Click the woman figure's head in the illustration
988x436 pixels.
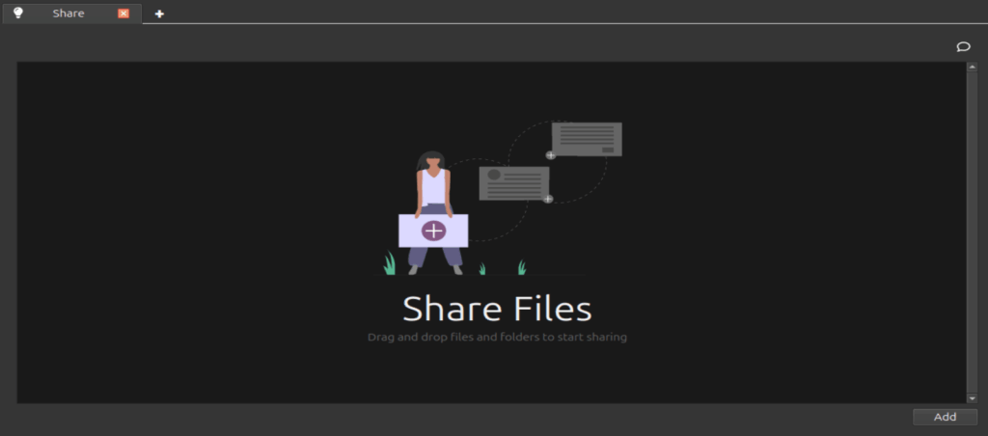pos(431,158)
